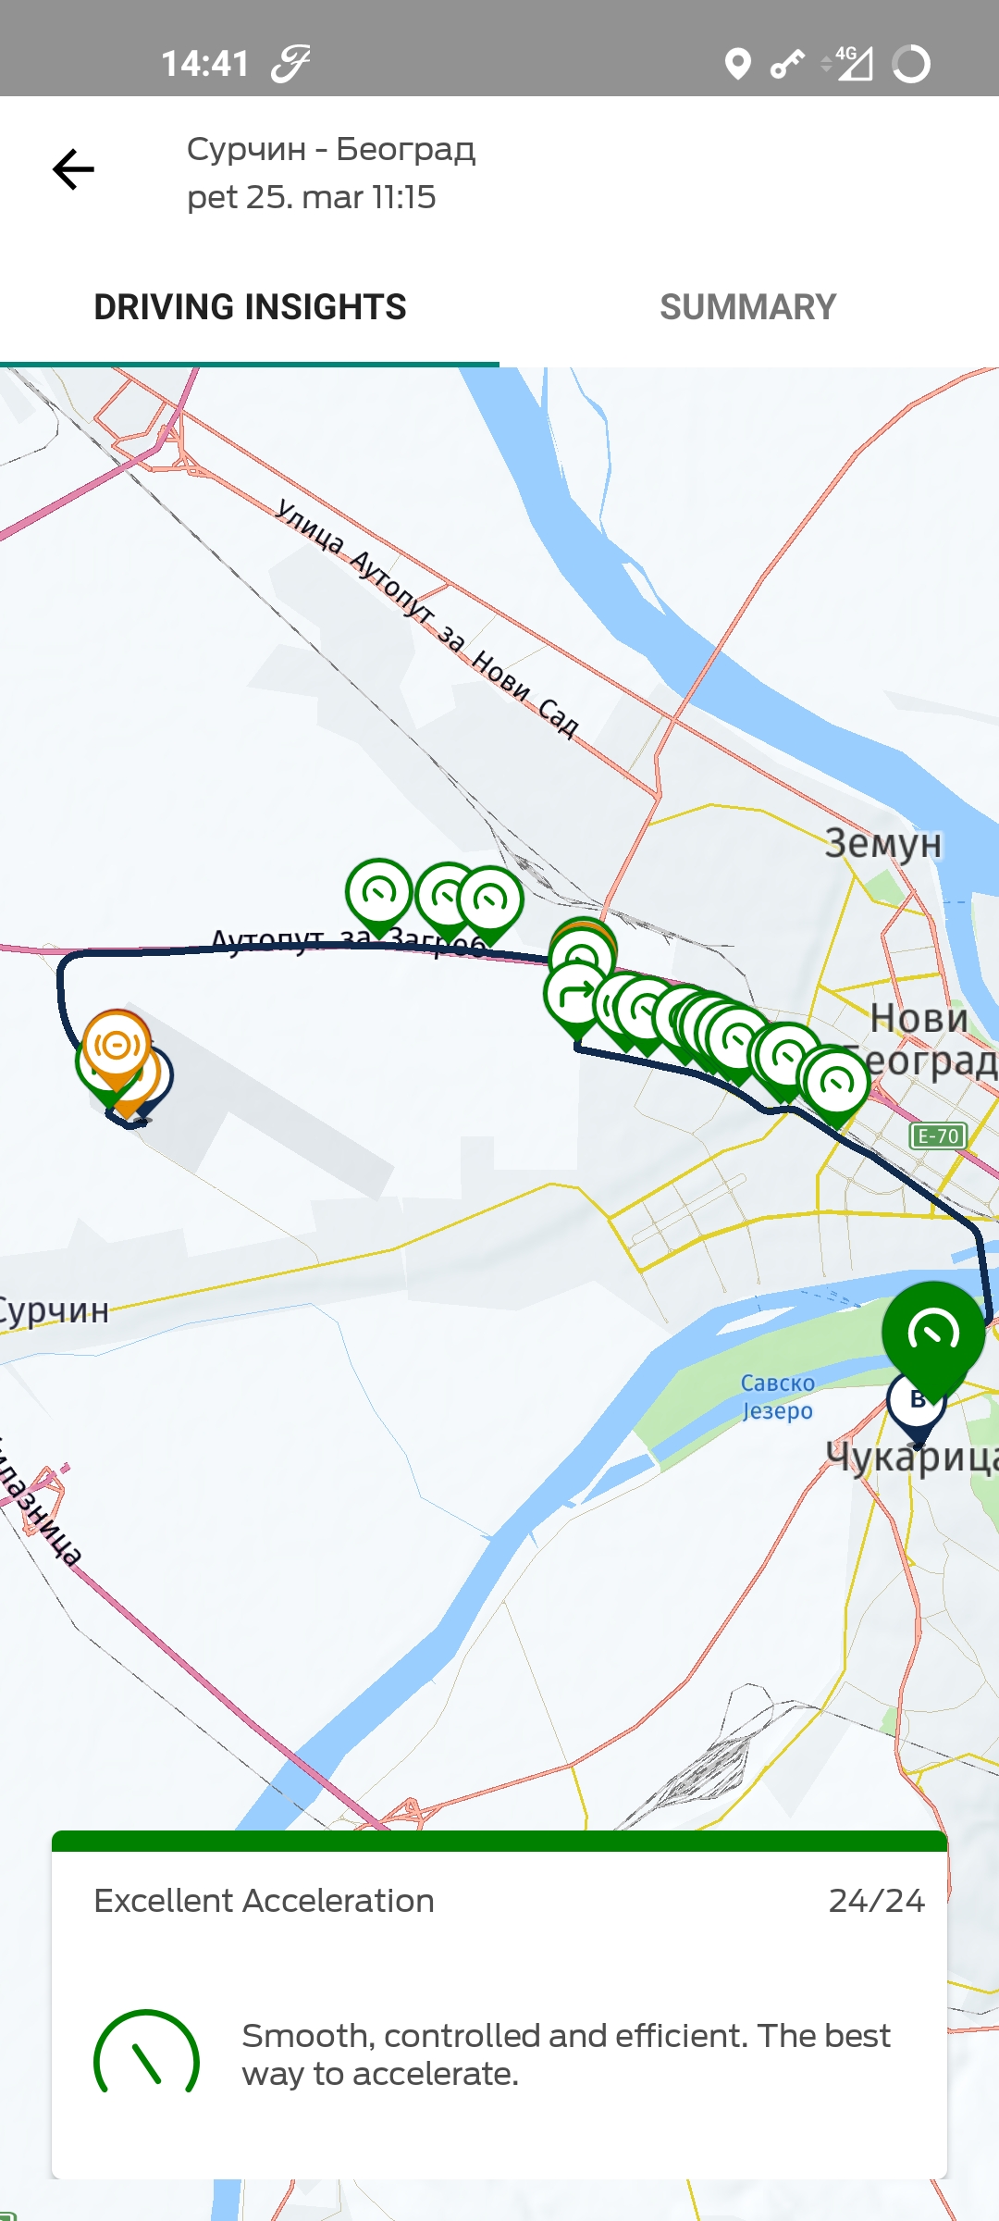Tap the orange braking marker near the airport
999x2221 pixels.
(x=117, y=1048)
